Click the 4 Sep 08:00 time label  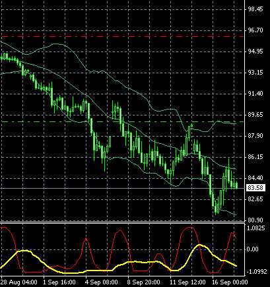tap(102, 282)
